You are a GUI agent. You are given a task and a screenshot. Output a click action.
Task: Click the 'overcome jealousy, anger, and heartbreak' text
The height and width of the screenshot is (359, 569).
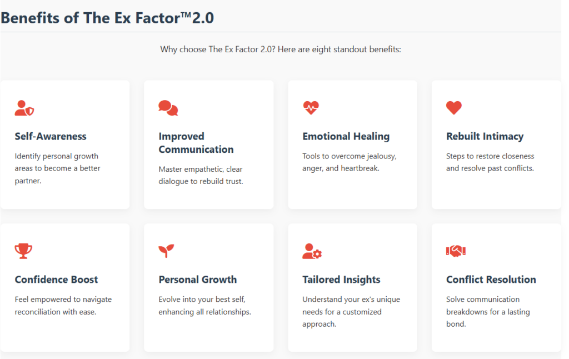(x=349, y=162)
